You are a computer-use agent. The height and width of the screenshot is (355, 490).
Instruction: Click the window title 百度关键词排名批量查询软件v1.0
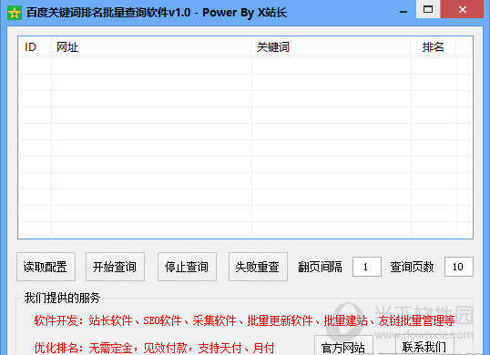[x=108, y=13]
